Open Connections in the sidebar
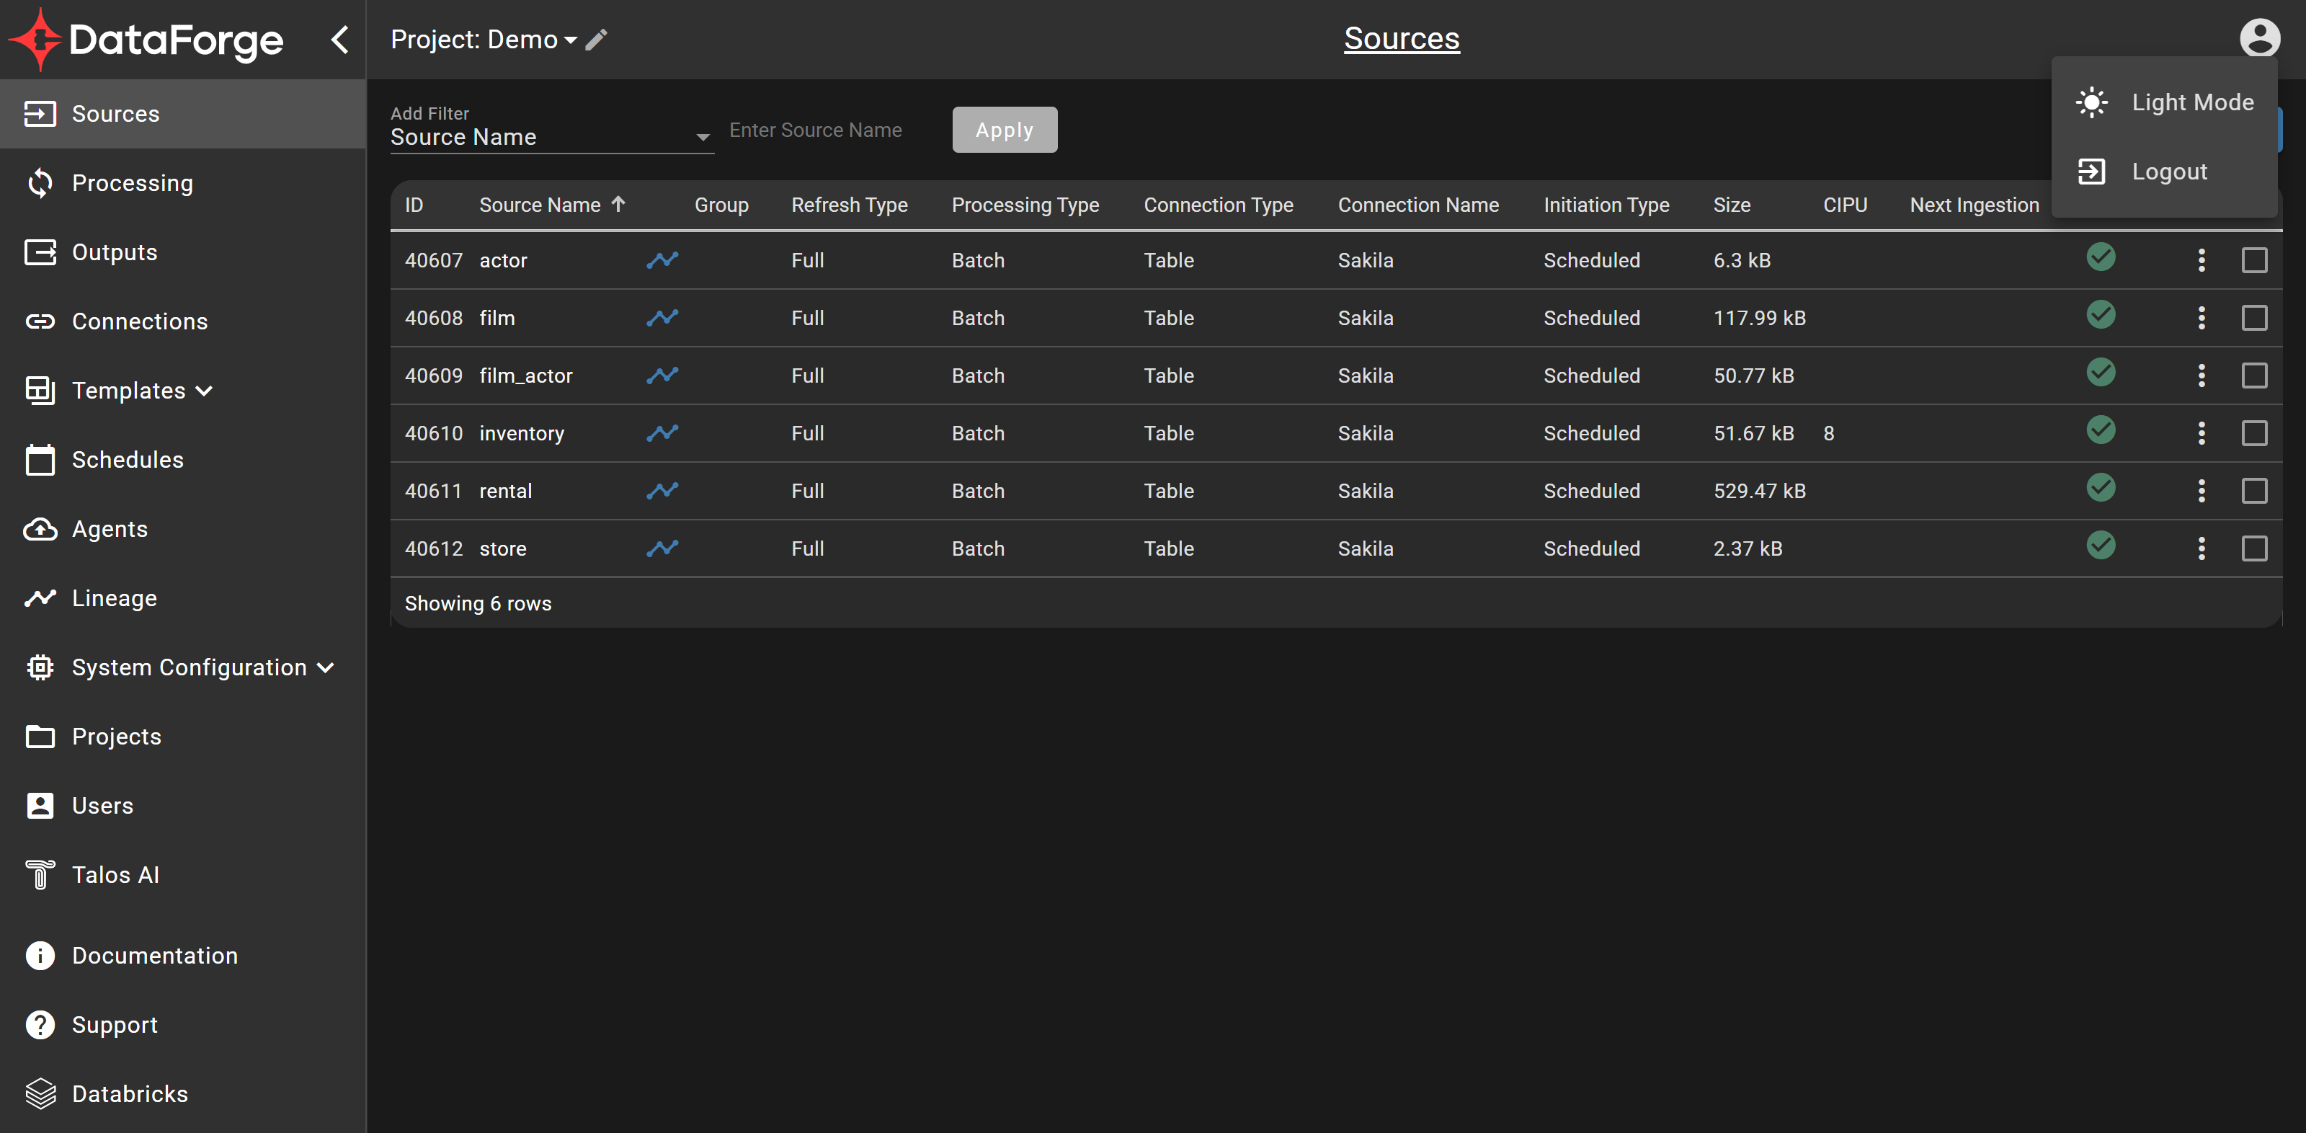Viewport: 2306px width, 1133px height. point(182,321)
